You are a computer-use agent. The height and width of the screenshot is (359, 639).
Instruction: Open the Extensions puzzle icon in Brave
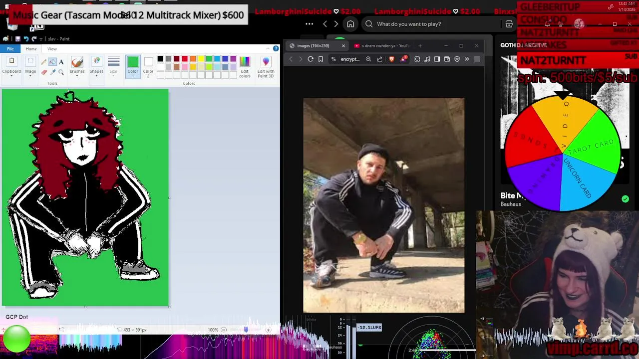pyautogui.click(x=417, y=59)
